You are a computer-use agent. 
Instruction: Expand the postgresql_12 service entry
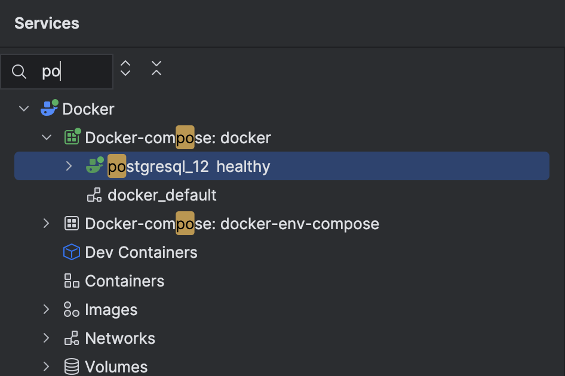(69, 166)
